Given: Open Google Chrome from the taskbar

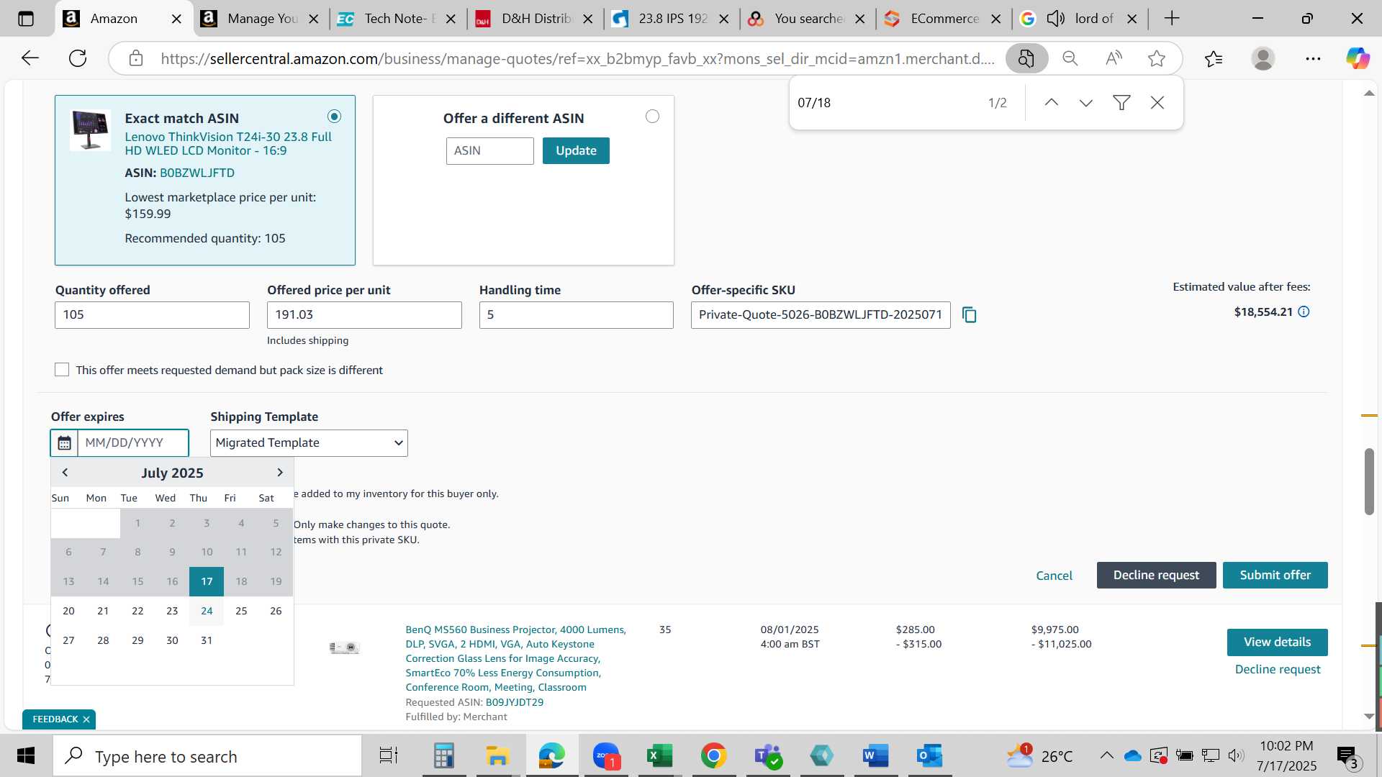Looking at the screenshot, I should [713, 756].
